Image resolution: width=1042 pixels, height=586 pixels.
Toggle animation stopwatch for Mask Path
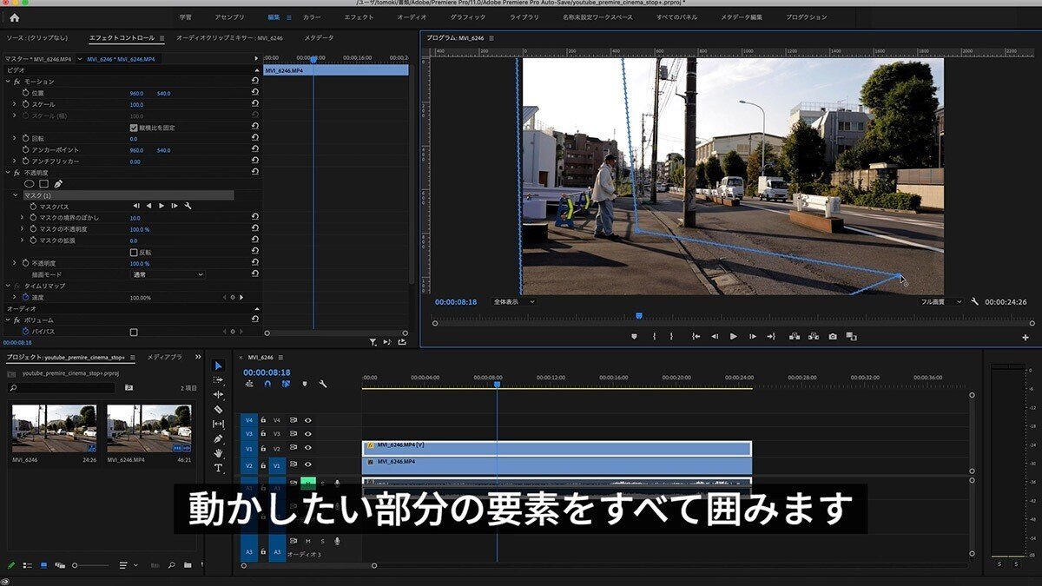(33, 207)
